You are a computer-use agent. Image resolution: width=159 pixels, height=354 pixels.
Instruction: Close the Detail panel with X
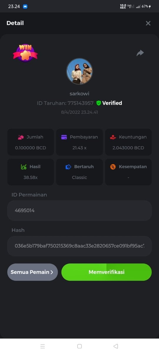pyautogui.click(x=148, y=23)
